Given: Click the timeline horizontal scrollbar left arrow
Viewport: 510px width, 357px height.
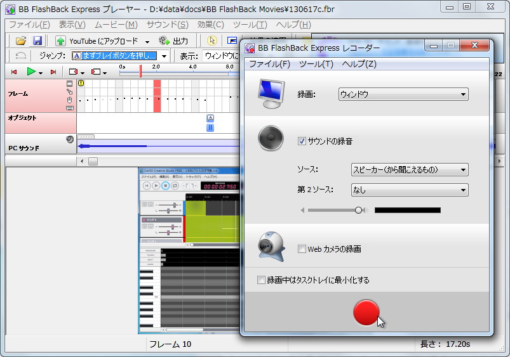Looking at the screenshot, I should point(82,161).
